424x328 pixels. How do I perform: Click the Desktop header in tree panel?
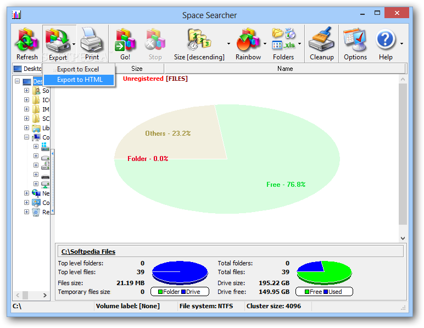(27, 69)
